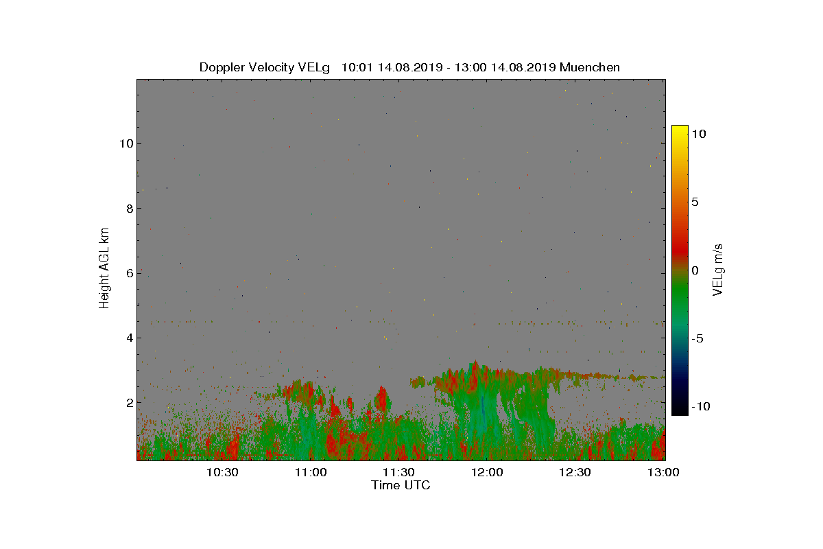Click the 'Height AGL km' axis label
Viewport: 823px width, 549px height.
coord(104,268)
